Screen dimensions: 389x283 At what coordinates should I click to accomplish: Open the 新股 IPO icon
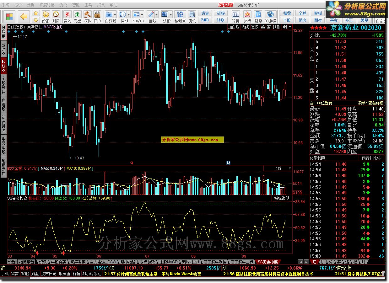point(258,17)
